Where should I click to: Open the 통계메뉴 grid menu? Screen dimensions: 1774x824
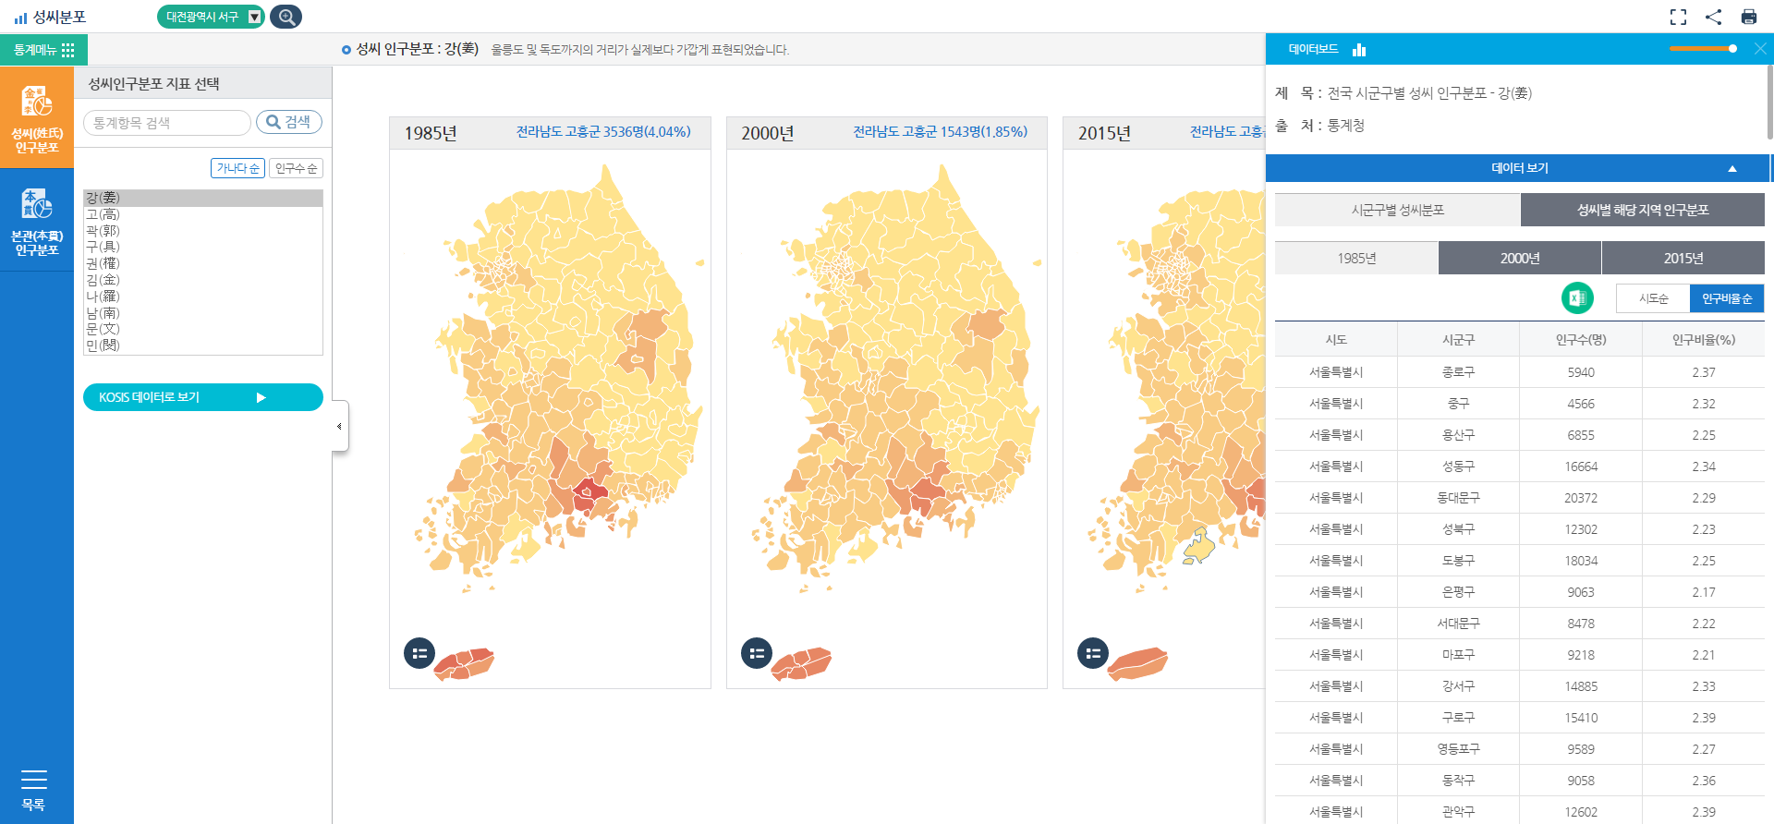click(x=43, y=50)
